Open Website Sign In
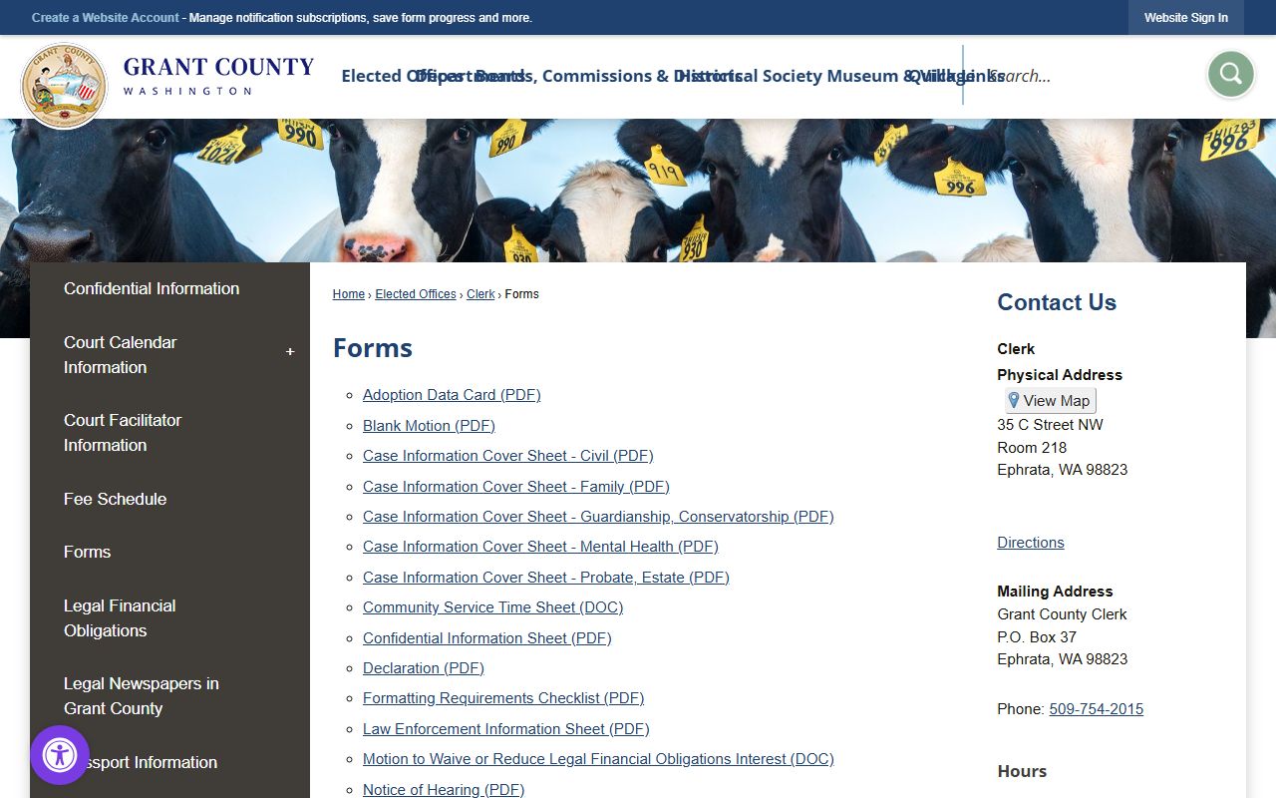The image size is (1276, 798). [1185, 18]
